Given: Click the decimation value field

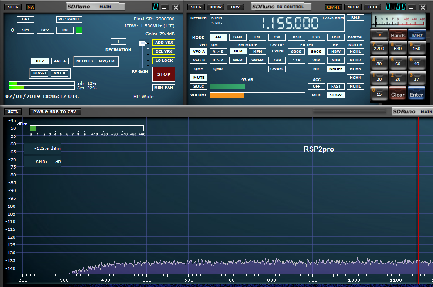Looking at the screenshot, I should (118, 42).
